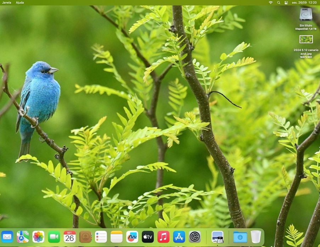Open the Photos app
320x247 pixels.
38,237
